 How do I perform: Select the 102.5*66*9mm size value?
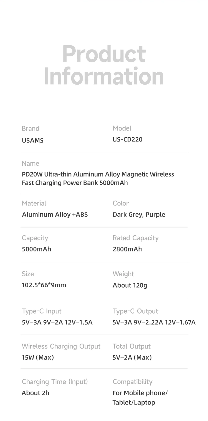click(x=44, y=285)
